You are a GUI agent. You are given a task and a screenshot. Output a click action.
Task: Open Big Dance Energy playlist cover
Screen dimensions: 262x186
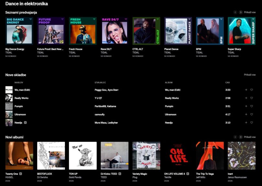point(19,31)
